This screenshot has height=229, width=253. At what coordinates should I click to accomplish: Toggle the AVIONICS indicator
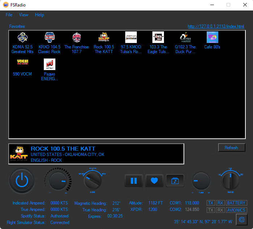pyautogui.click(x=236, y=210)
